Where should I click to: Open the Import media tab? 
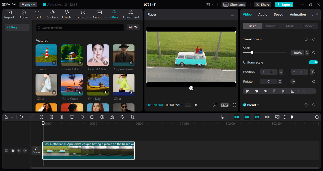9,15
